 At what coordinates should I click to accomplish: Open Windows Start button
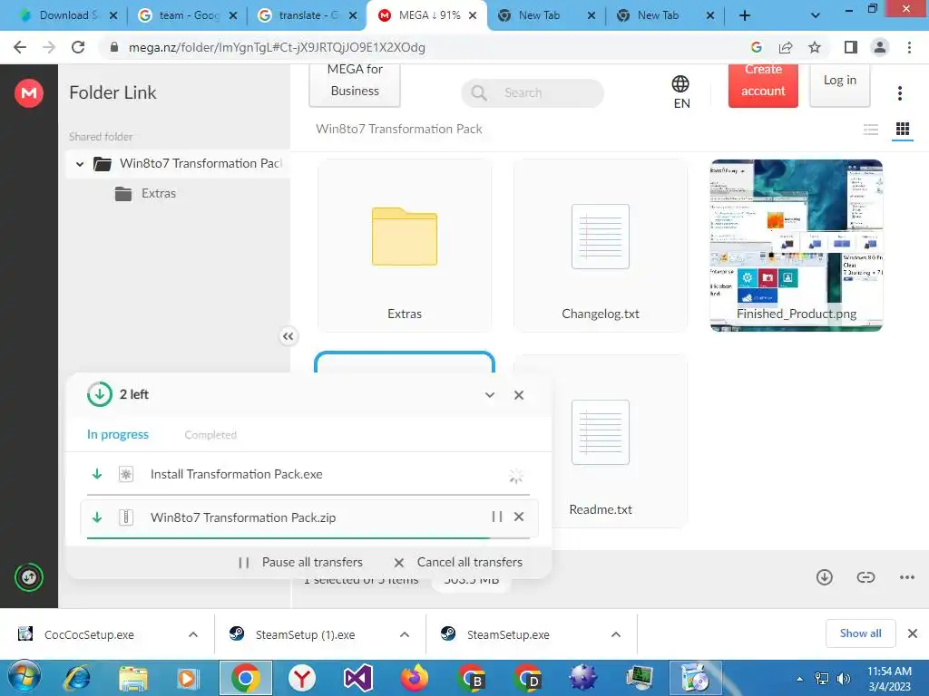coord(24,677)
